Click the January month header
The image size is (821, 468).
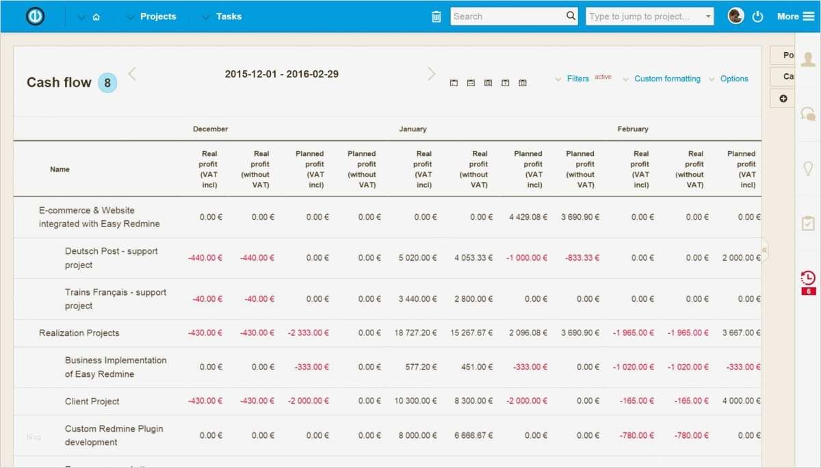coord(413,129)
